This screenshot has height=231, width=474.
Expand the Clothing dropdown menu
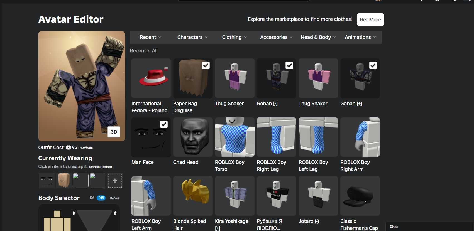click(234, 37)
